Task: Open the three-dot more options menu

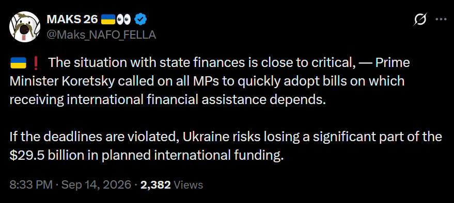Action: click(x=441, y=20)
